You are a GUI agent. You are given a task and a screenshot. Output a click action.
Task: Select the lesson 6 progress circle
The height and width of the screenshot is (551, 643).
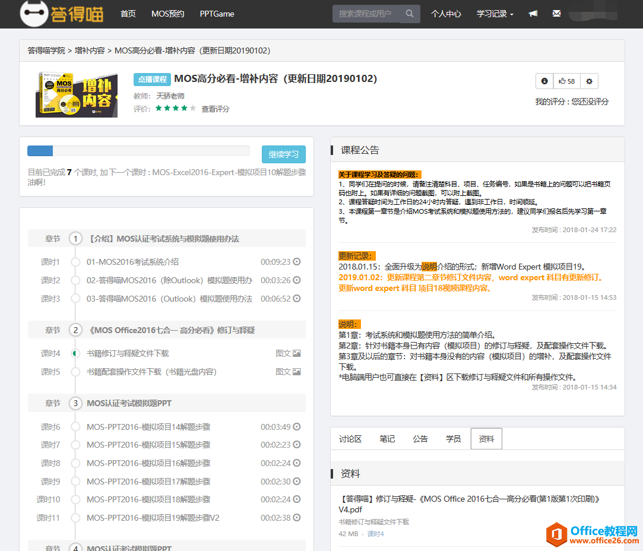coord(75,427)
